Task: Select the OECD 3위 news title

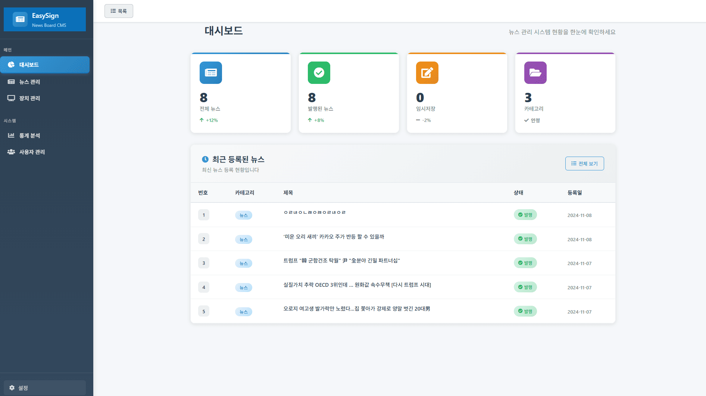Action: click(x=357, y=285)
